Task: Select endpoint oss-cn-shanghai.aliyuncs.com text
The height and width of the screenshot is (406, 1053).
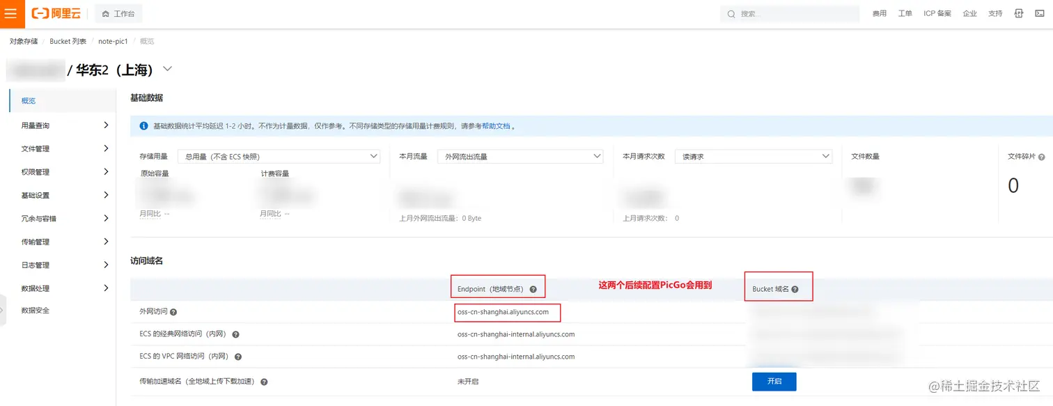Action: tap(503, 312)
